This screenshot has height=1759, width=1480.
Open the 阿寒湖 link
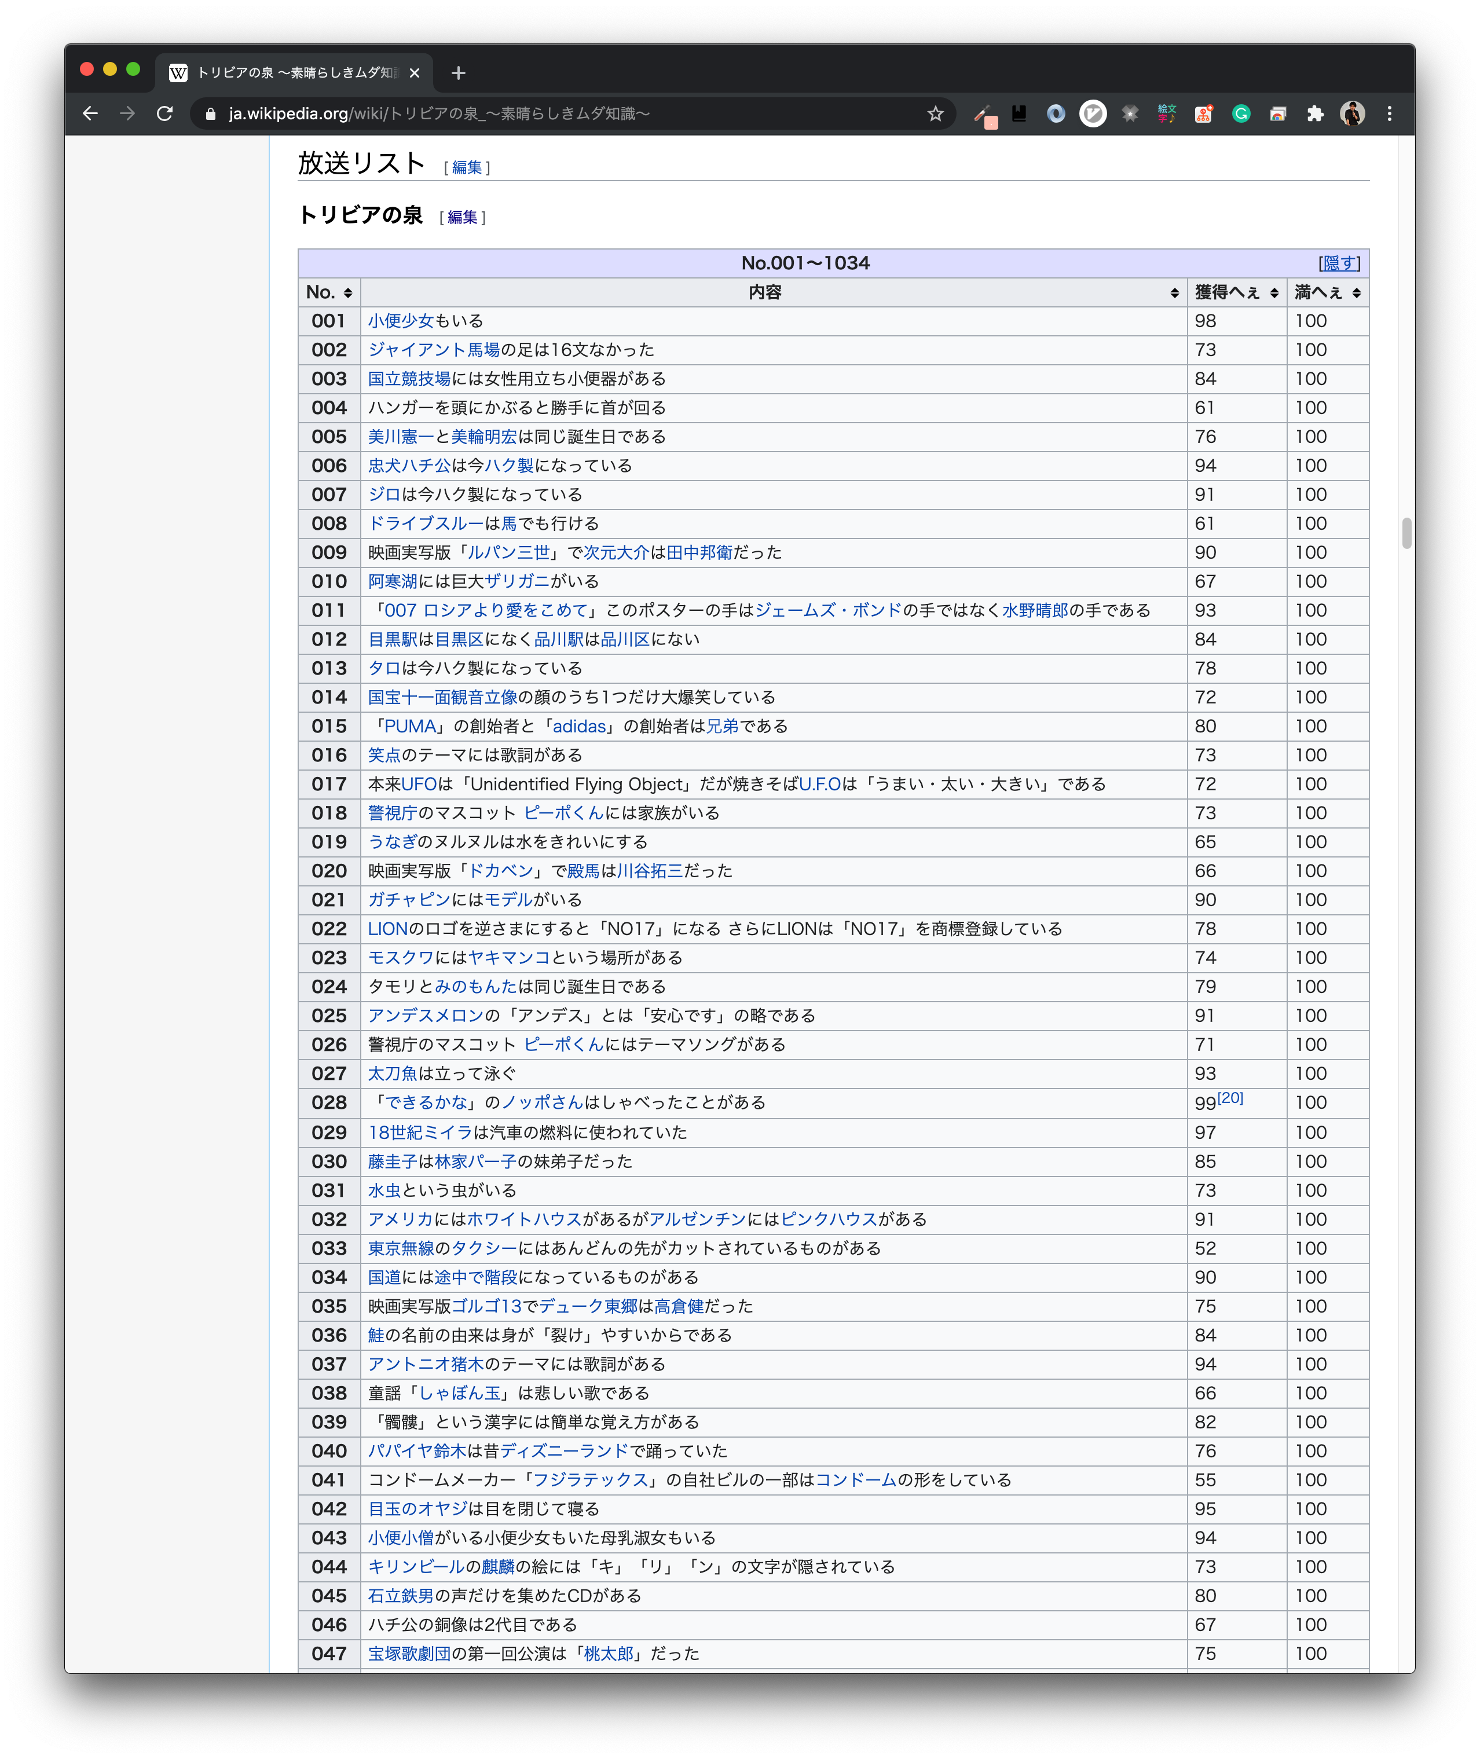393,581
